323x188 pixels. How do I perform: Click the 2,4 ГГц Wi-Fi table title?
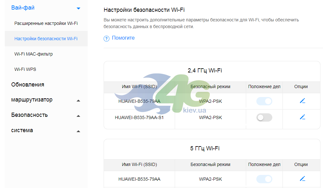pos(205,71)
